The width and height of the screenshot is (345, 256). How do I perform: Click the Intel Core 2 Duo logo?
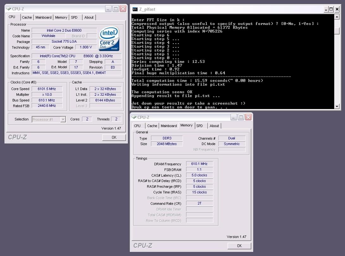tap(109, 39)
